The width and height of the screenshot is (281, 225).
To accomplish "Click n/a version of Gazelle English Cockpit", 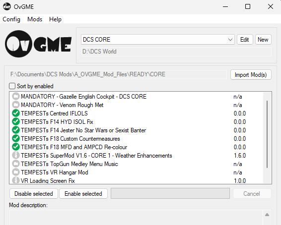I will (238, 97).
